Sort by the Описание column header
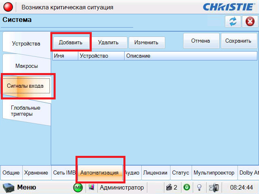Image resolution: width=259 pixels, height=194 pixels. 191,56
